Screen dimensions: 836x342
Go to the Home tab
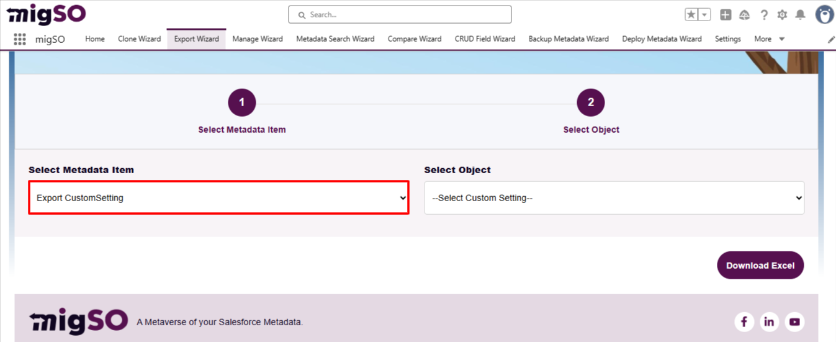pos(95,39)
